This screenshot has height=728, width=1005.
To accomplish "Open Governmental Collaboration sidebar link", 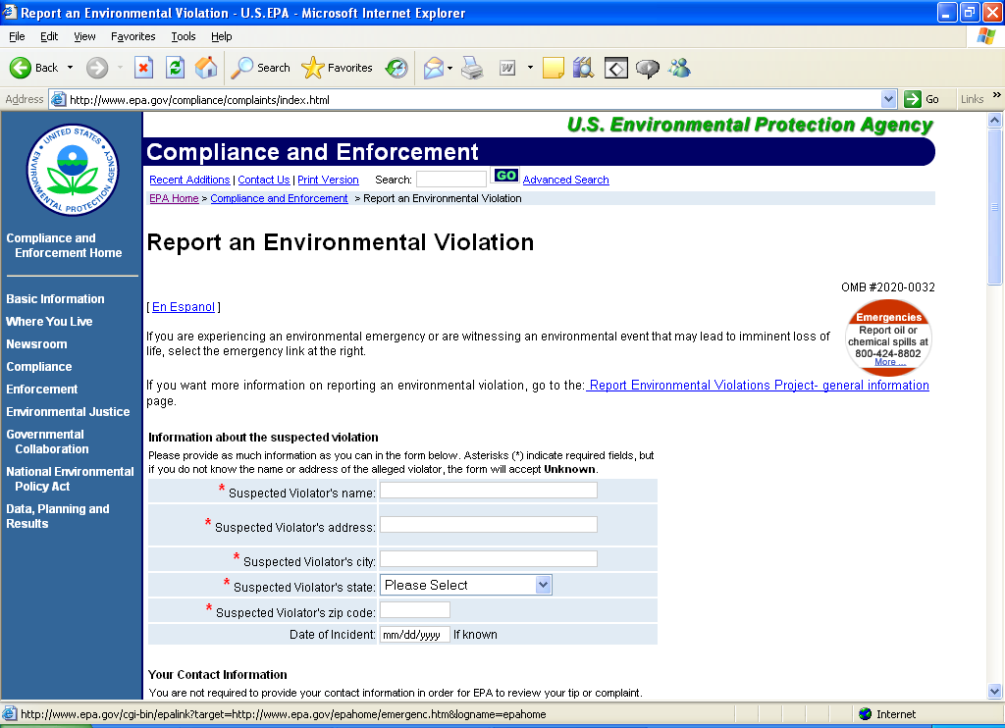I will coord(47,442).
